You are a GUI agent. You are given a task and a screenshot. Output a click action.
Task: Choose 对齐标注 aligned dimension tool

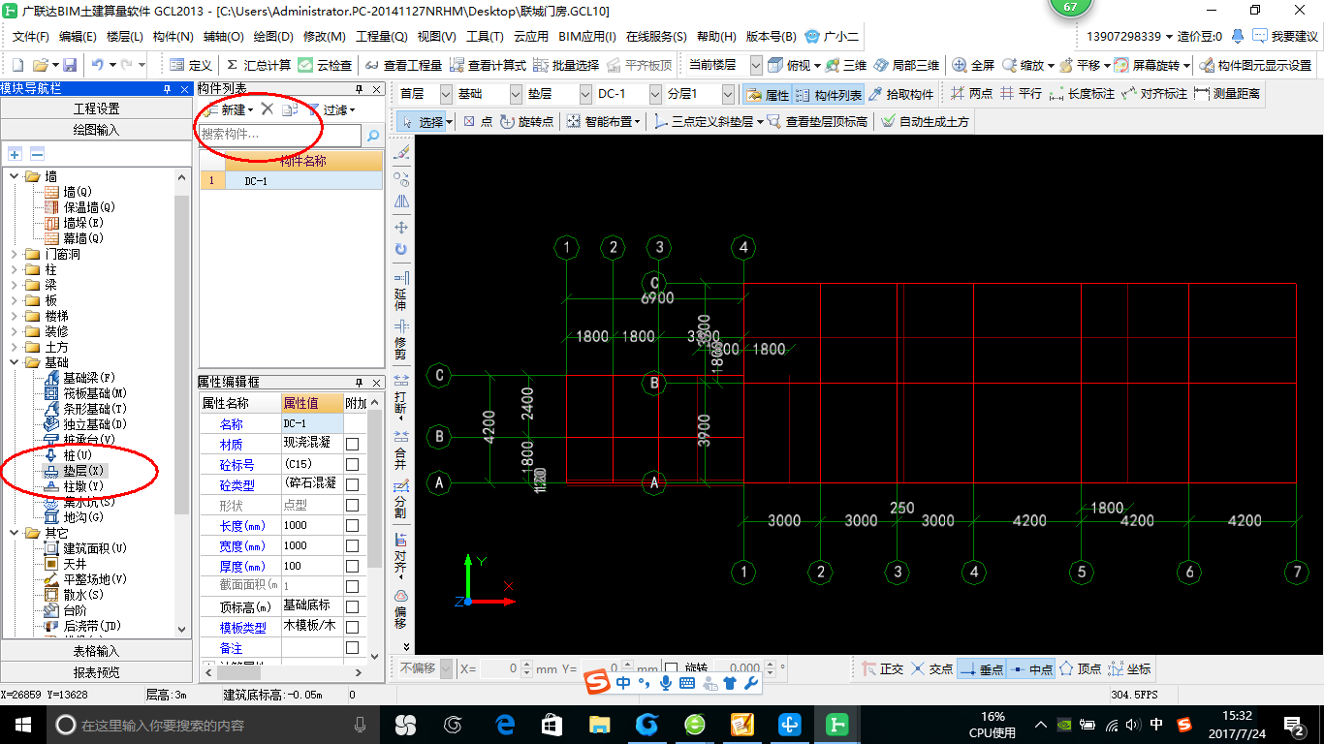click(x=1153, y=94)
